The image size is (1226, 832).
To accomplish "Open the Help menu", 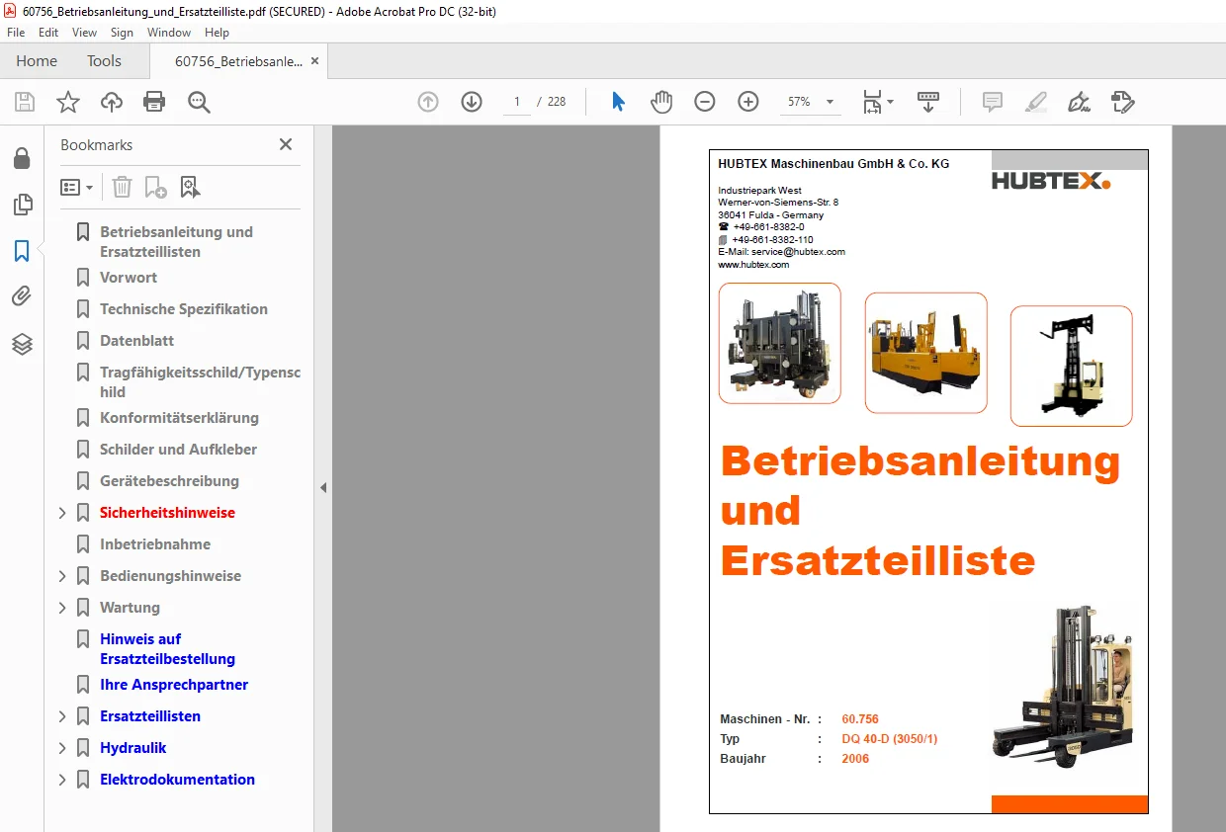I will click(x=217, y=33).
